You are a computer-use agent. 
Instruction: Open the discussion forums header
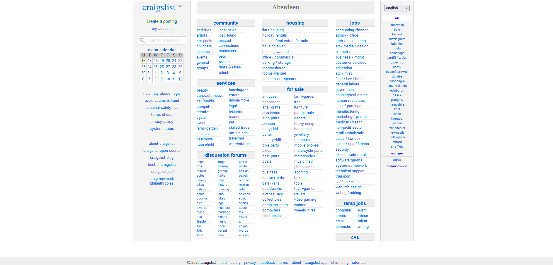(x=226, y=155)
